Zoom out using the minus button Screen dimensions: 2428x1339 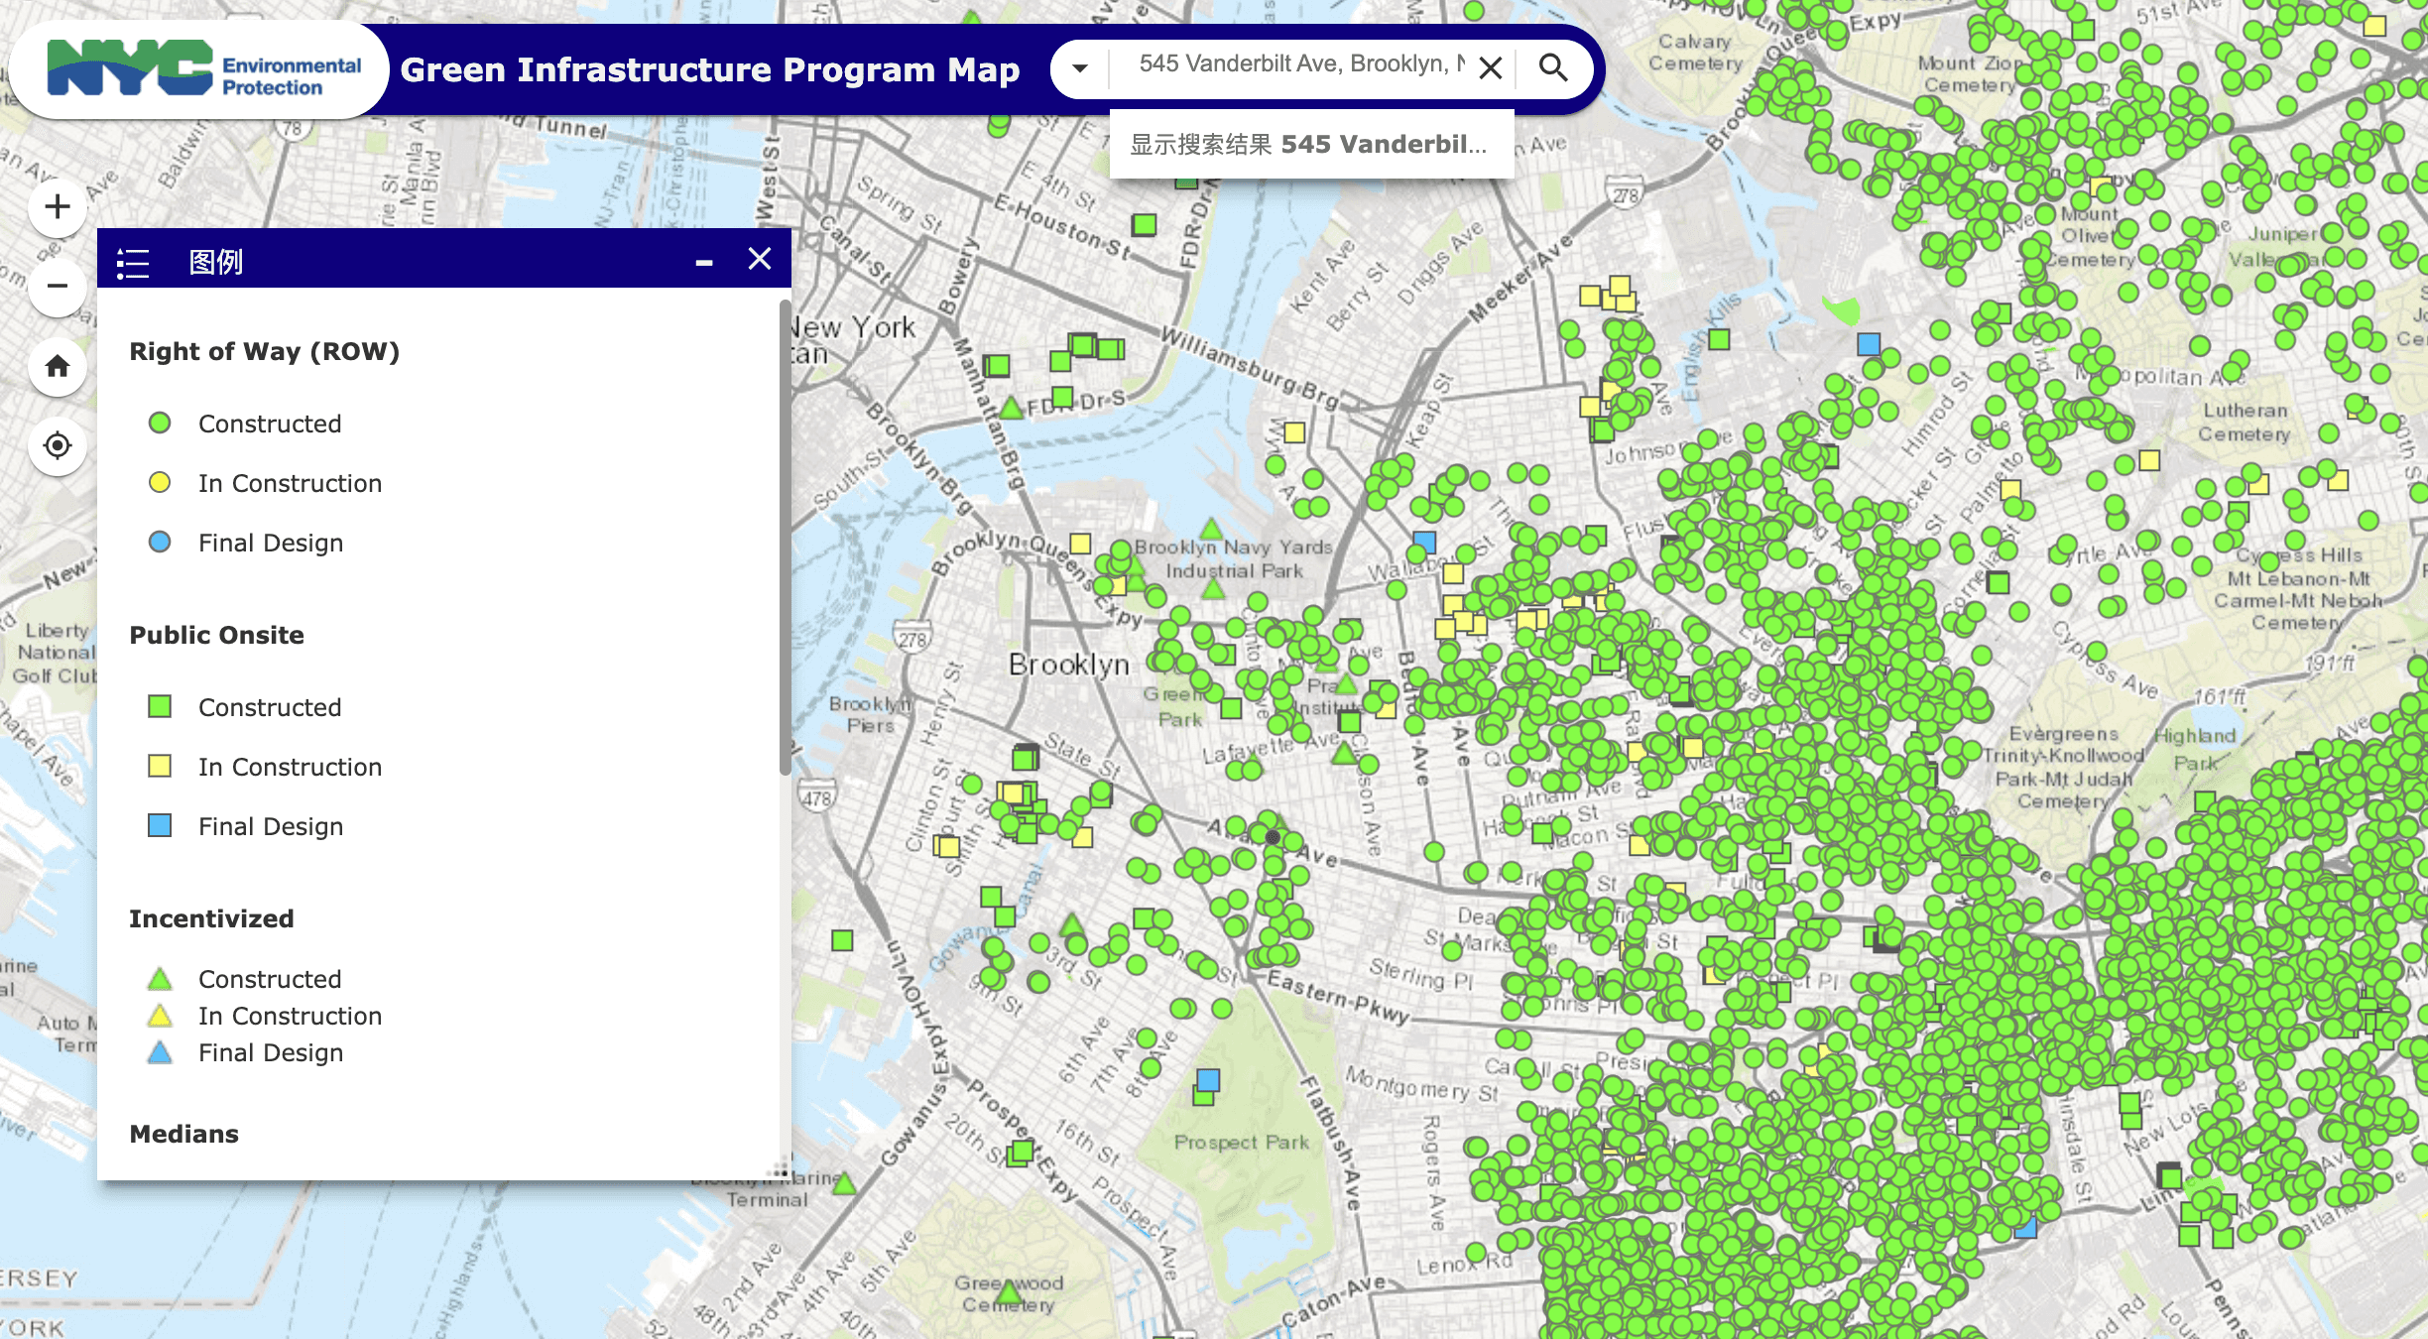pyautogui.click(x=58, y=287)
